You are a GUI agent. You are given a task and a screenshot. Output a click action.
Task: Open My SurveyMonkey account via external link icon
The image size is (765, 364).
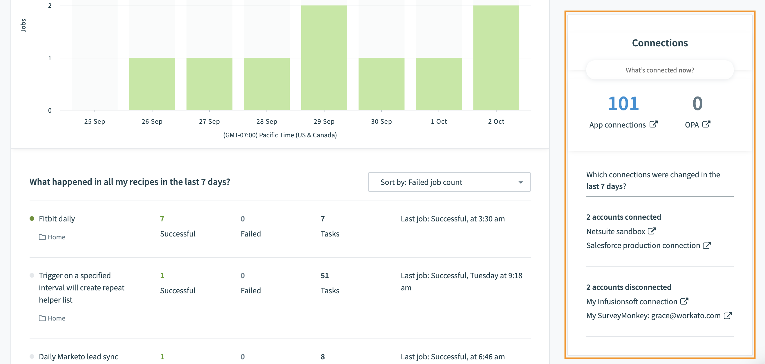(728, 315)
